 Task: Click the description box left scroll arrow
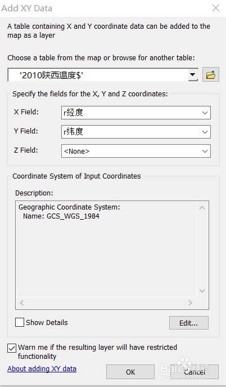pos(22,303)
